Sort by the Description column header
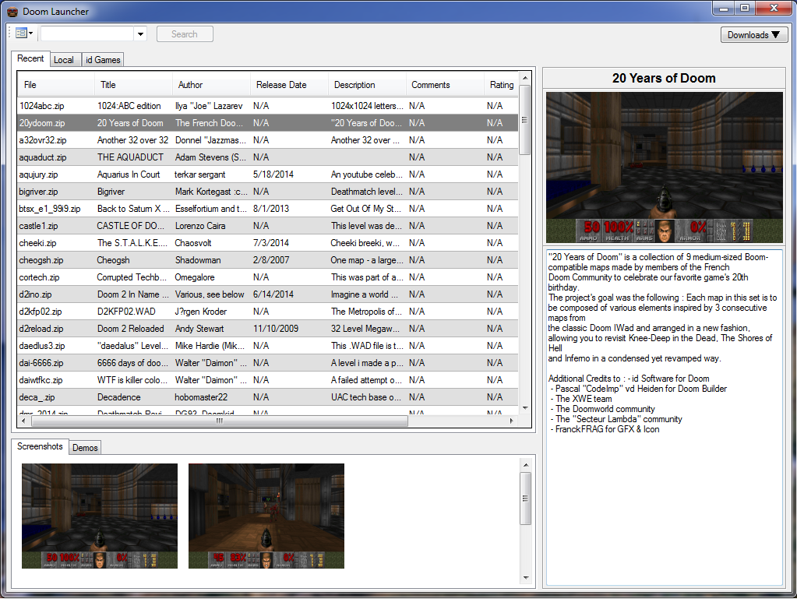 point(367,85)
